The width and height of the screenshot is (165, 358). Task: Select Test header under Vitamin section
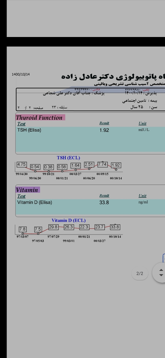click(x=21, y=196)
